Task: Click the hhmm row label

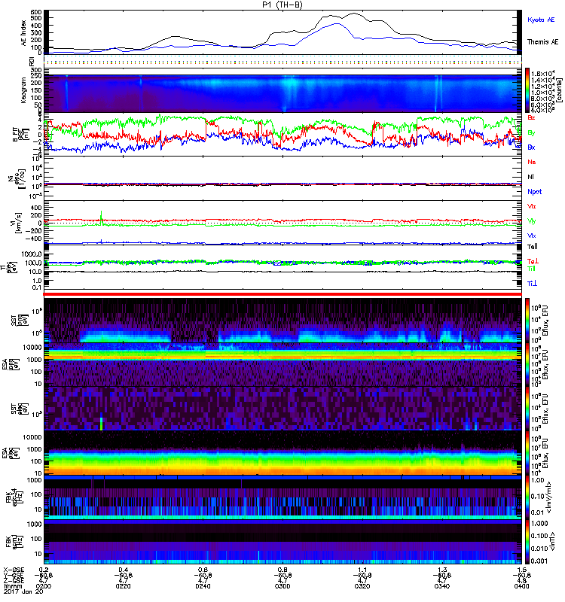Action: 12,586
